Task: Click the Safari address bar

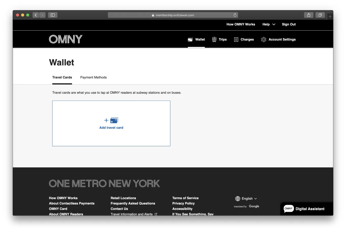Action: (x=173, y=15)
